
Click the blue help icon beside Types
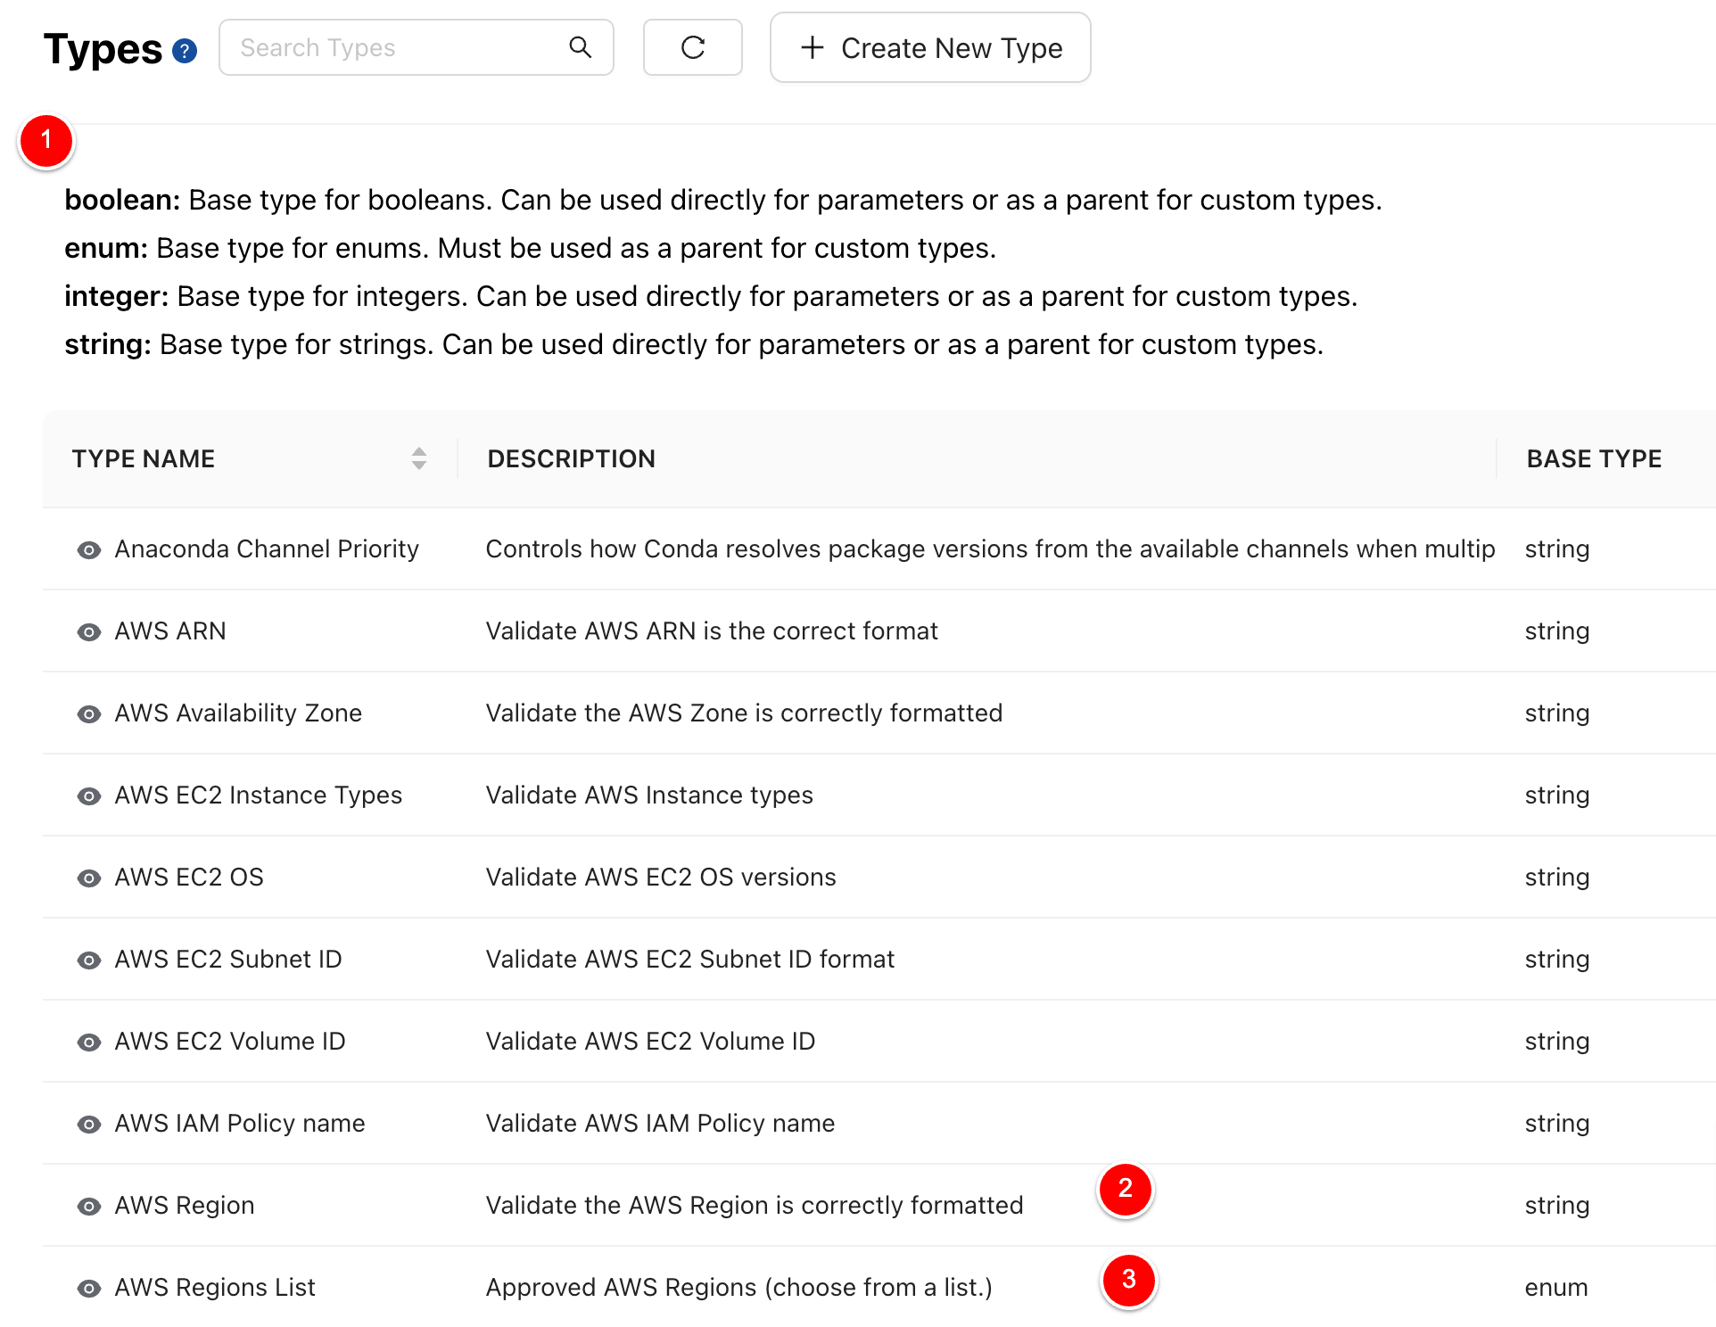tap(185, 51)
